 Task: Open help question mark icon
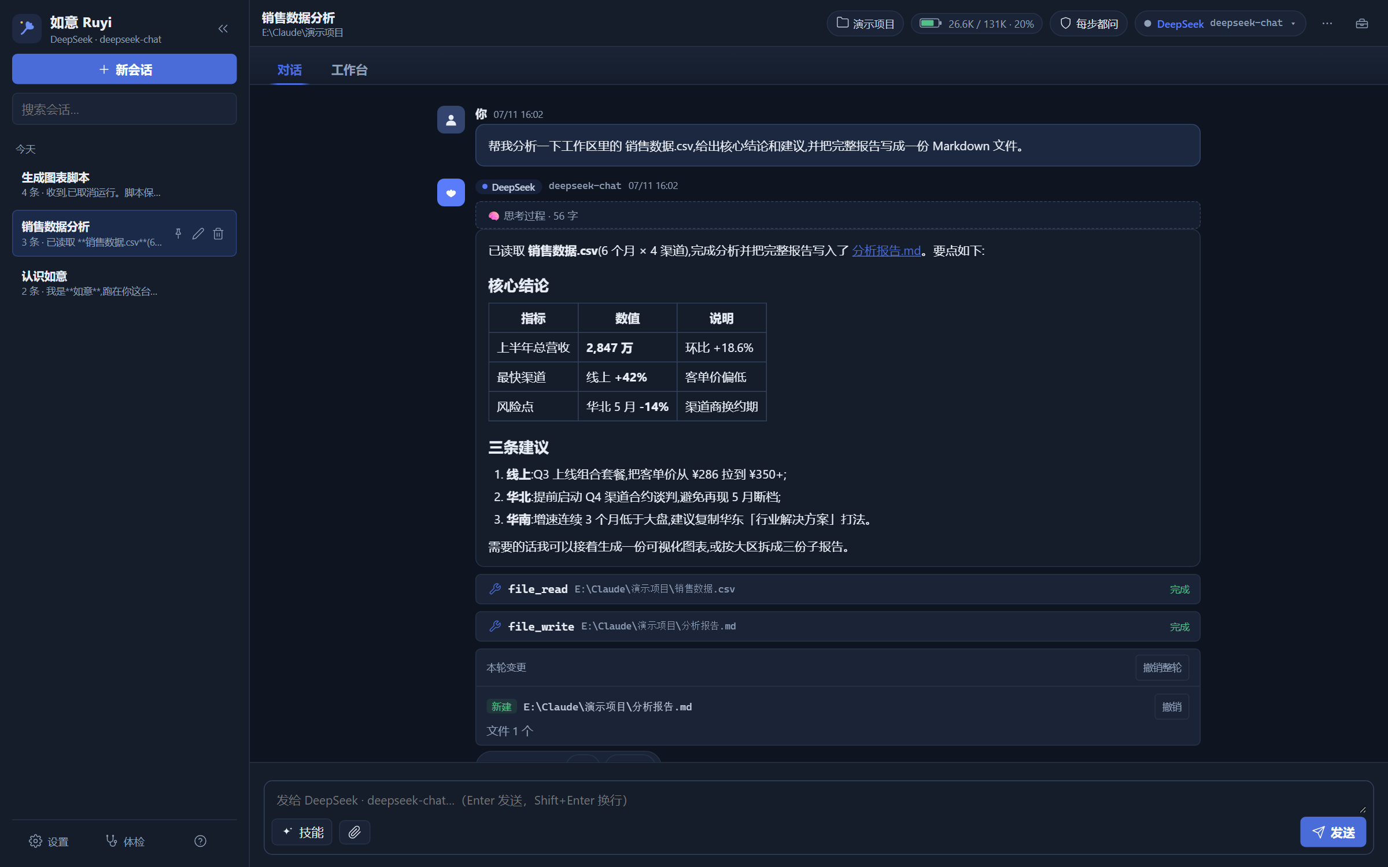point(200,842)
